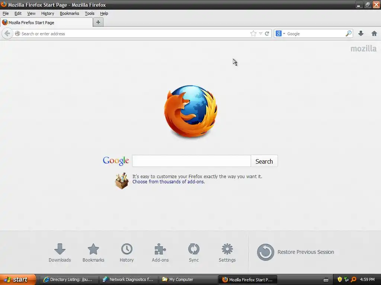Viewport: 381px width, 285px height.
Task: Click the 4:59 PM clock
Action: click(x=367, y=279)
